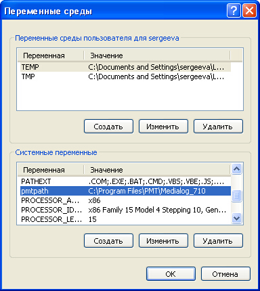Viewport: 260px width, 291px height.
Task: Click the system list scrollbar thumb
Action: click(x=236, y=196)
